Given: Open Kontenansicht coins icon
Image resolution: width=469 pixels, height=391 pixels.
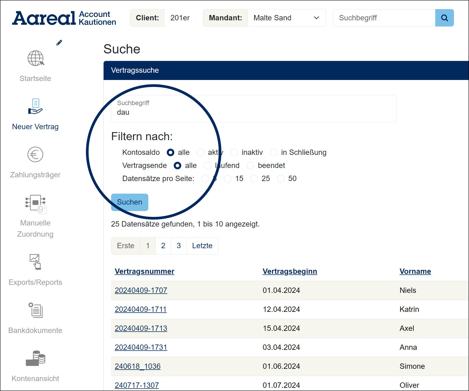Looking at the screenshot, I should point(35,358).
